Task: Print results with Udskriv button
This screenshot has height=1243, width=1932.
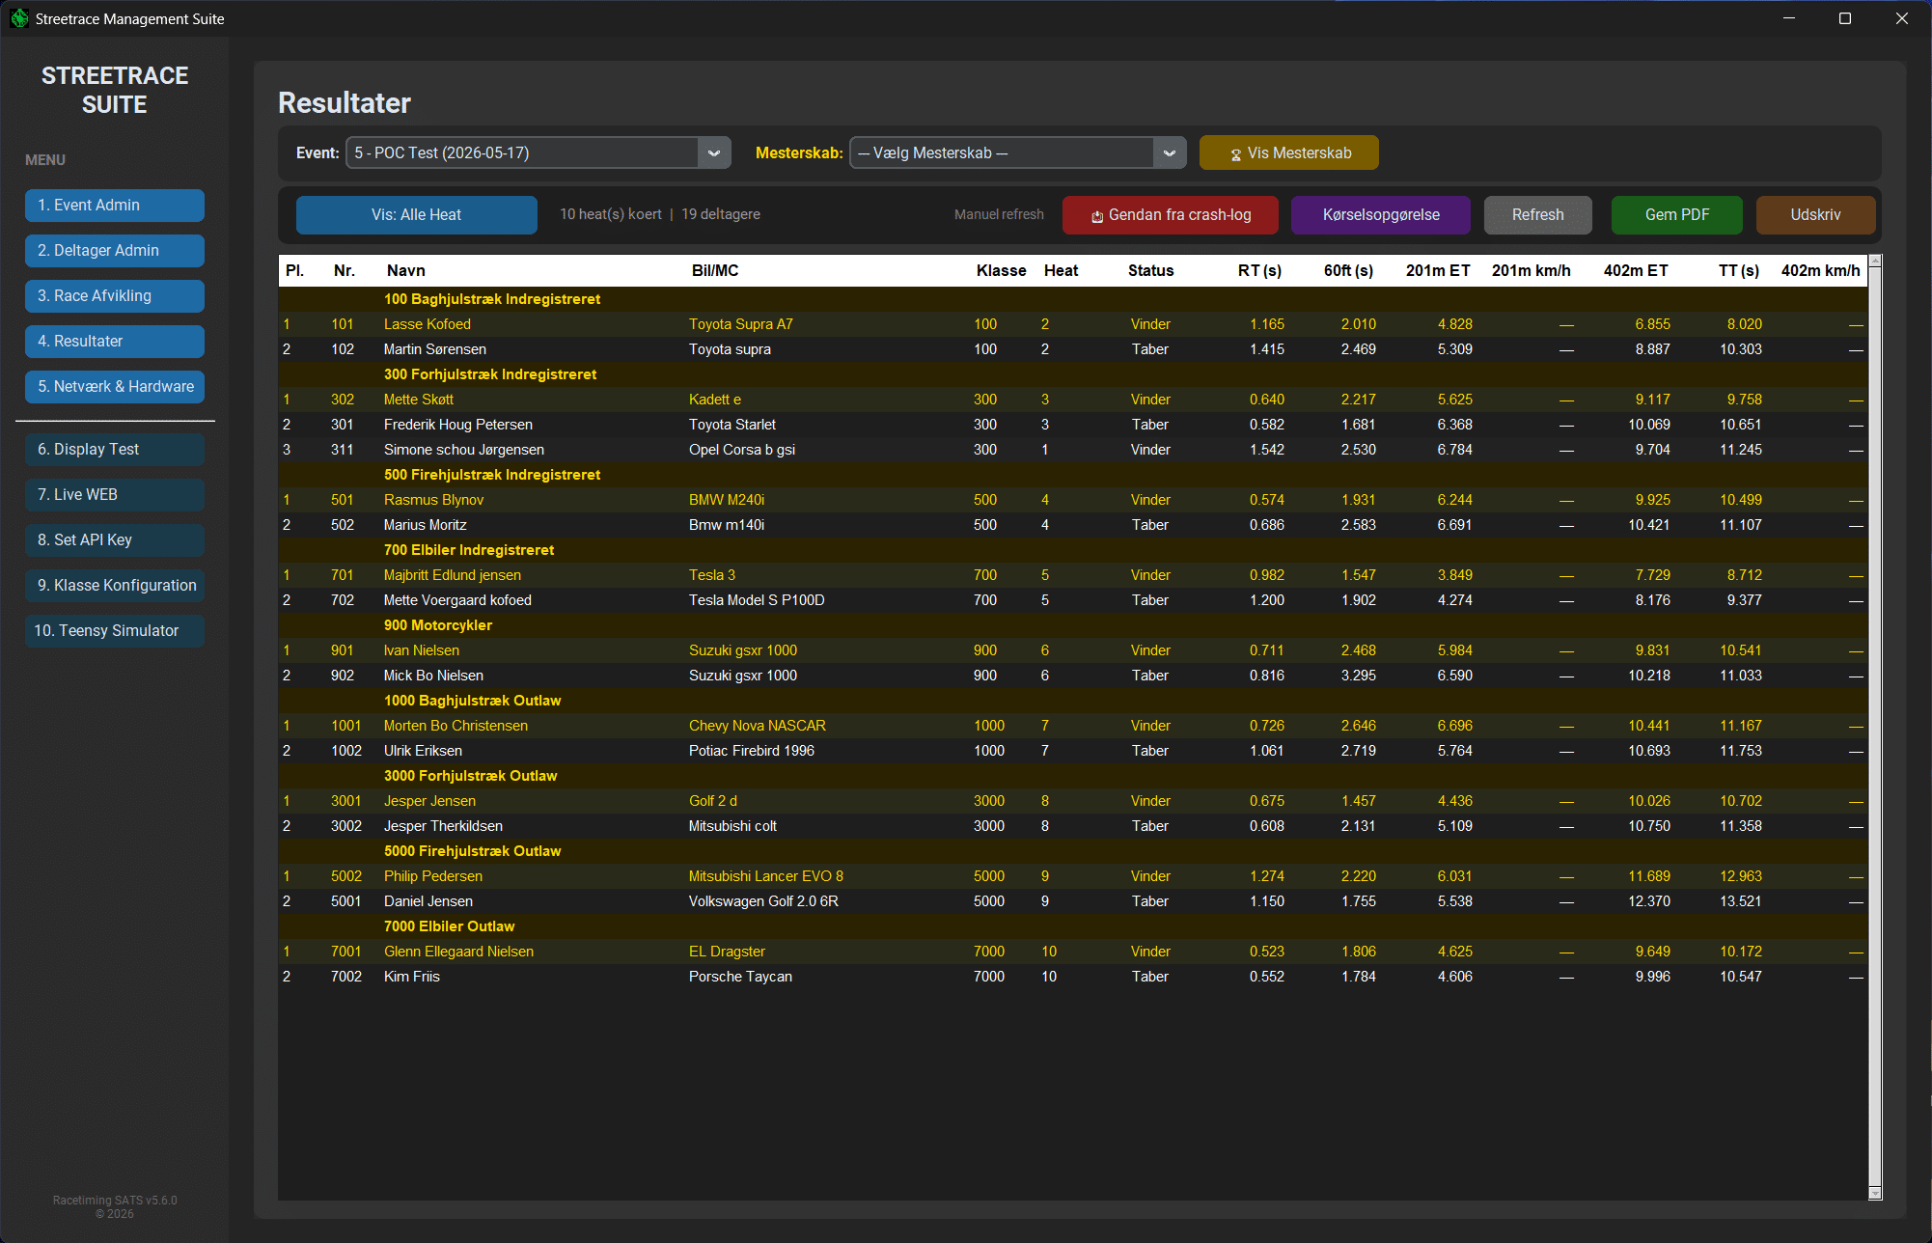Action: coord(1816,214)
